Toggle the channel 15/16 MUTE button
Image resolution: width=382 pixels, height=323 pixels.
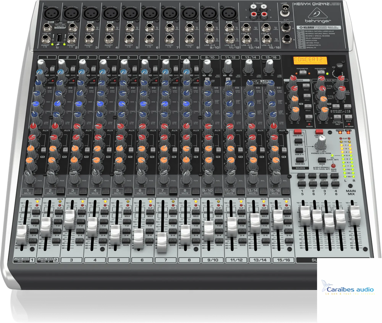tap(286, 191)
